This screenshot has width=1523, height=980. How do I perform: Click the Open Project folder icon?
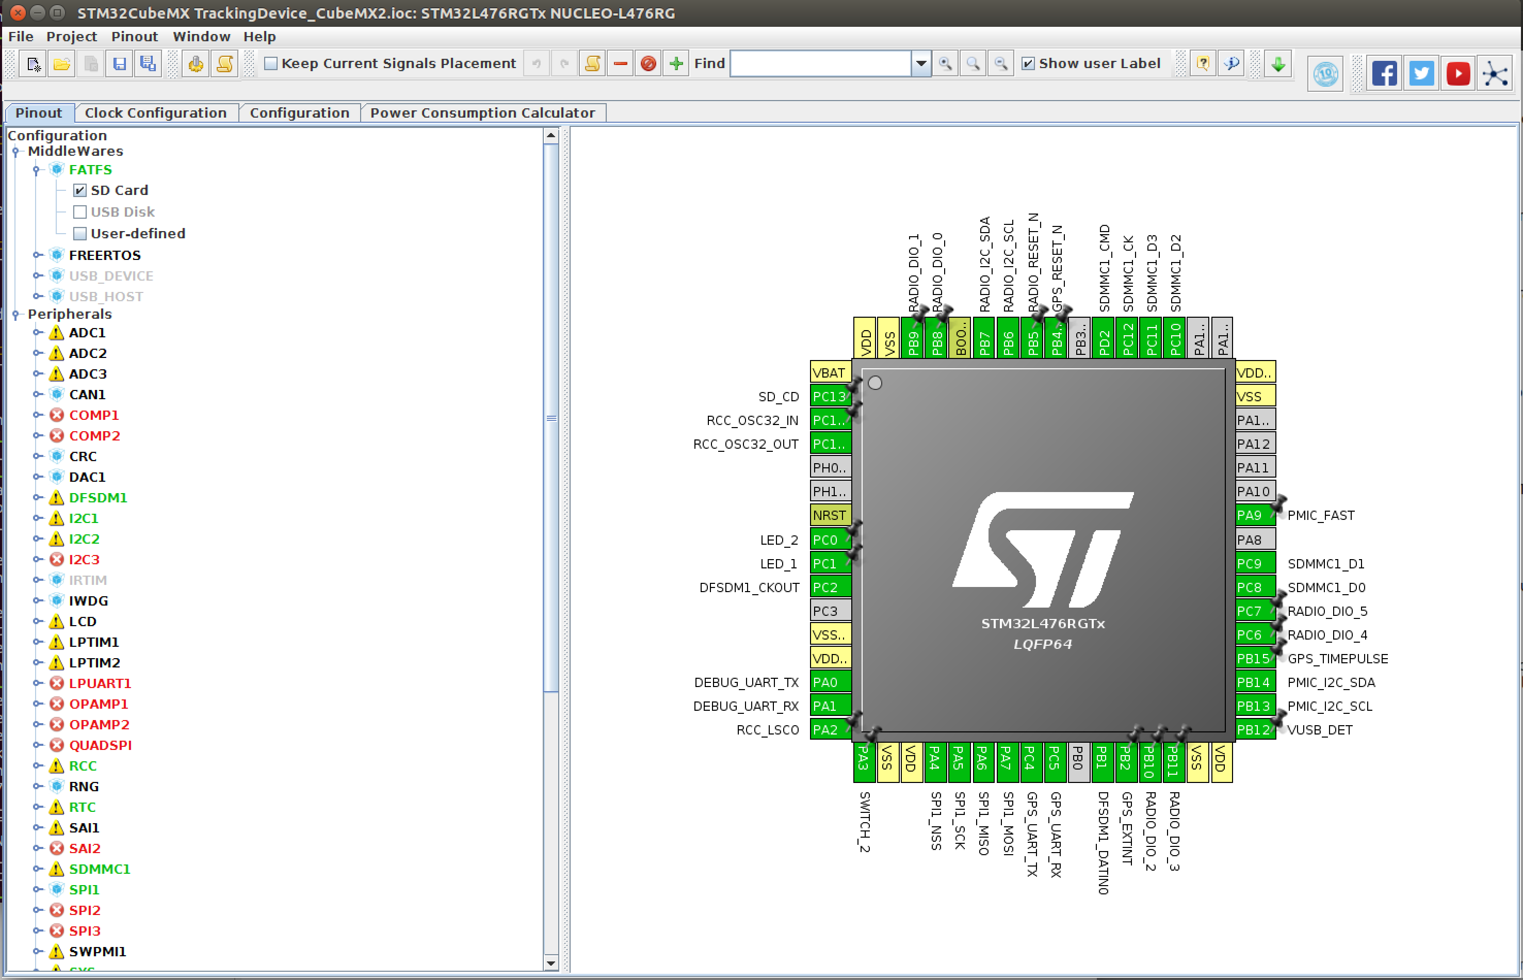click(62, 63)
